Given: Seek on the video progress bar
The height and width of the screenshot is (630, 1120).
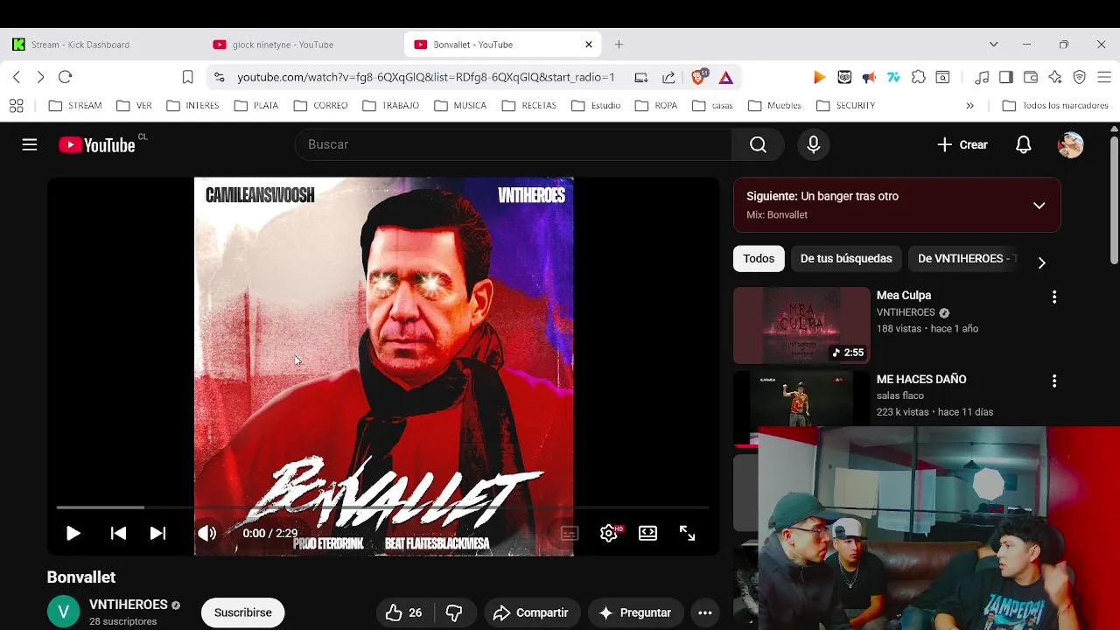Looking at the screenshot, I should coord(382,507).
